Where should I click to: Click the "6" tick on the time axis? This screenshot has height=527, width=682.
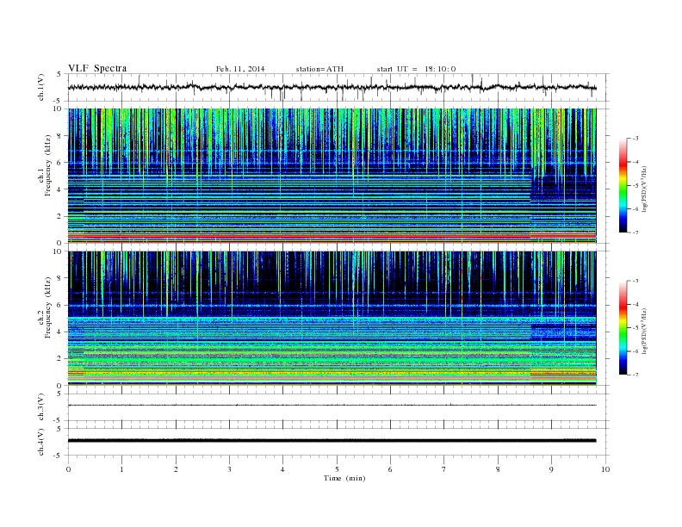coord(390,469)
